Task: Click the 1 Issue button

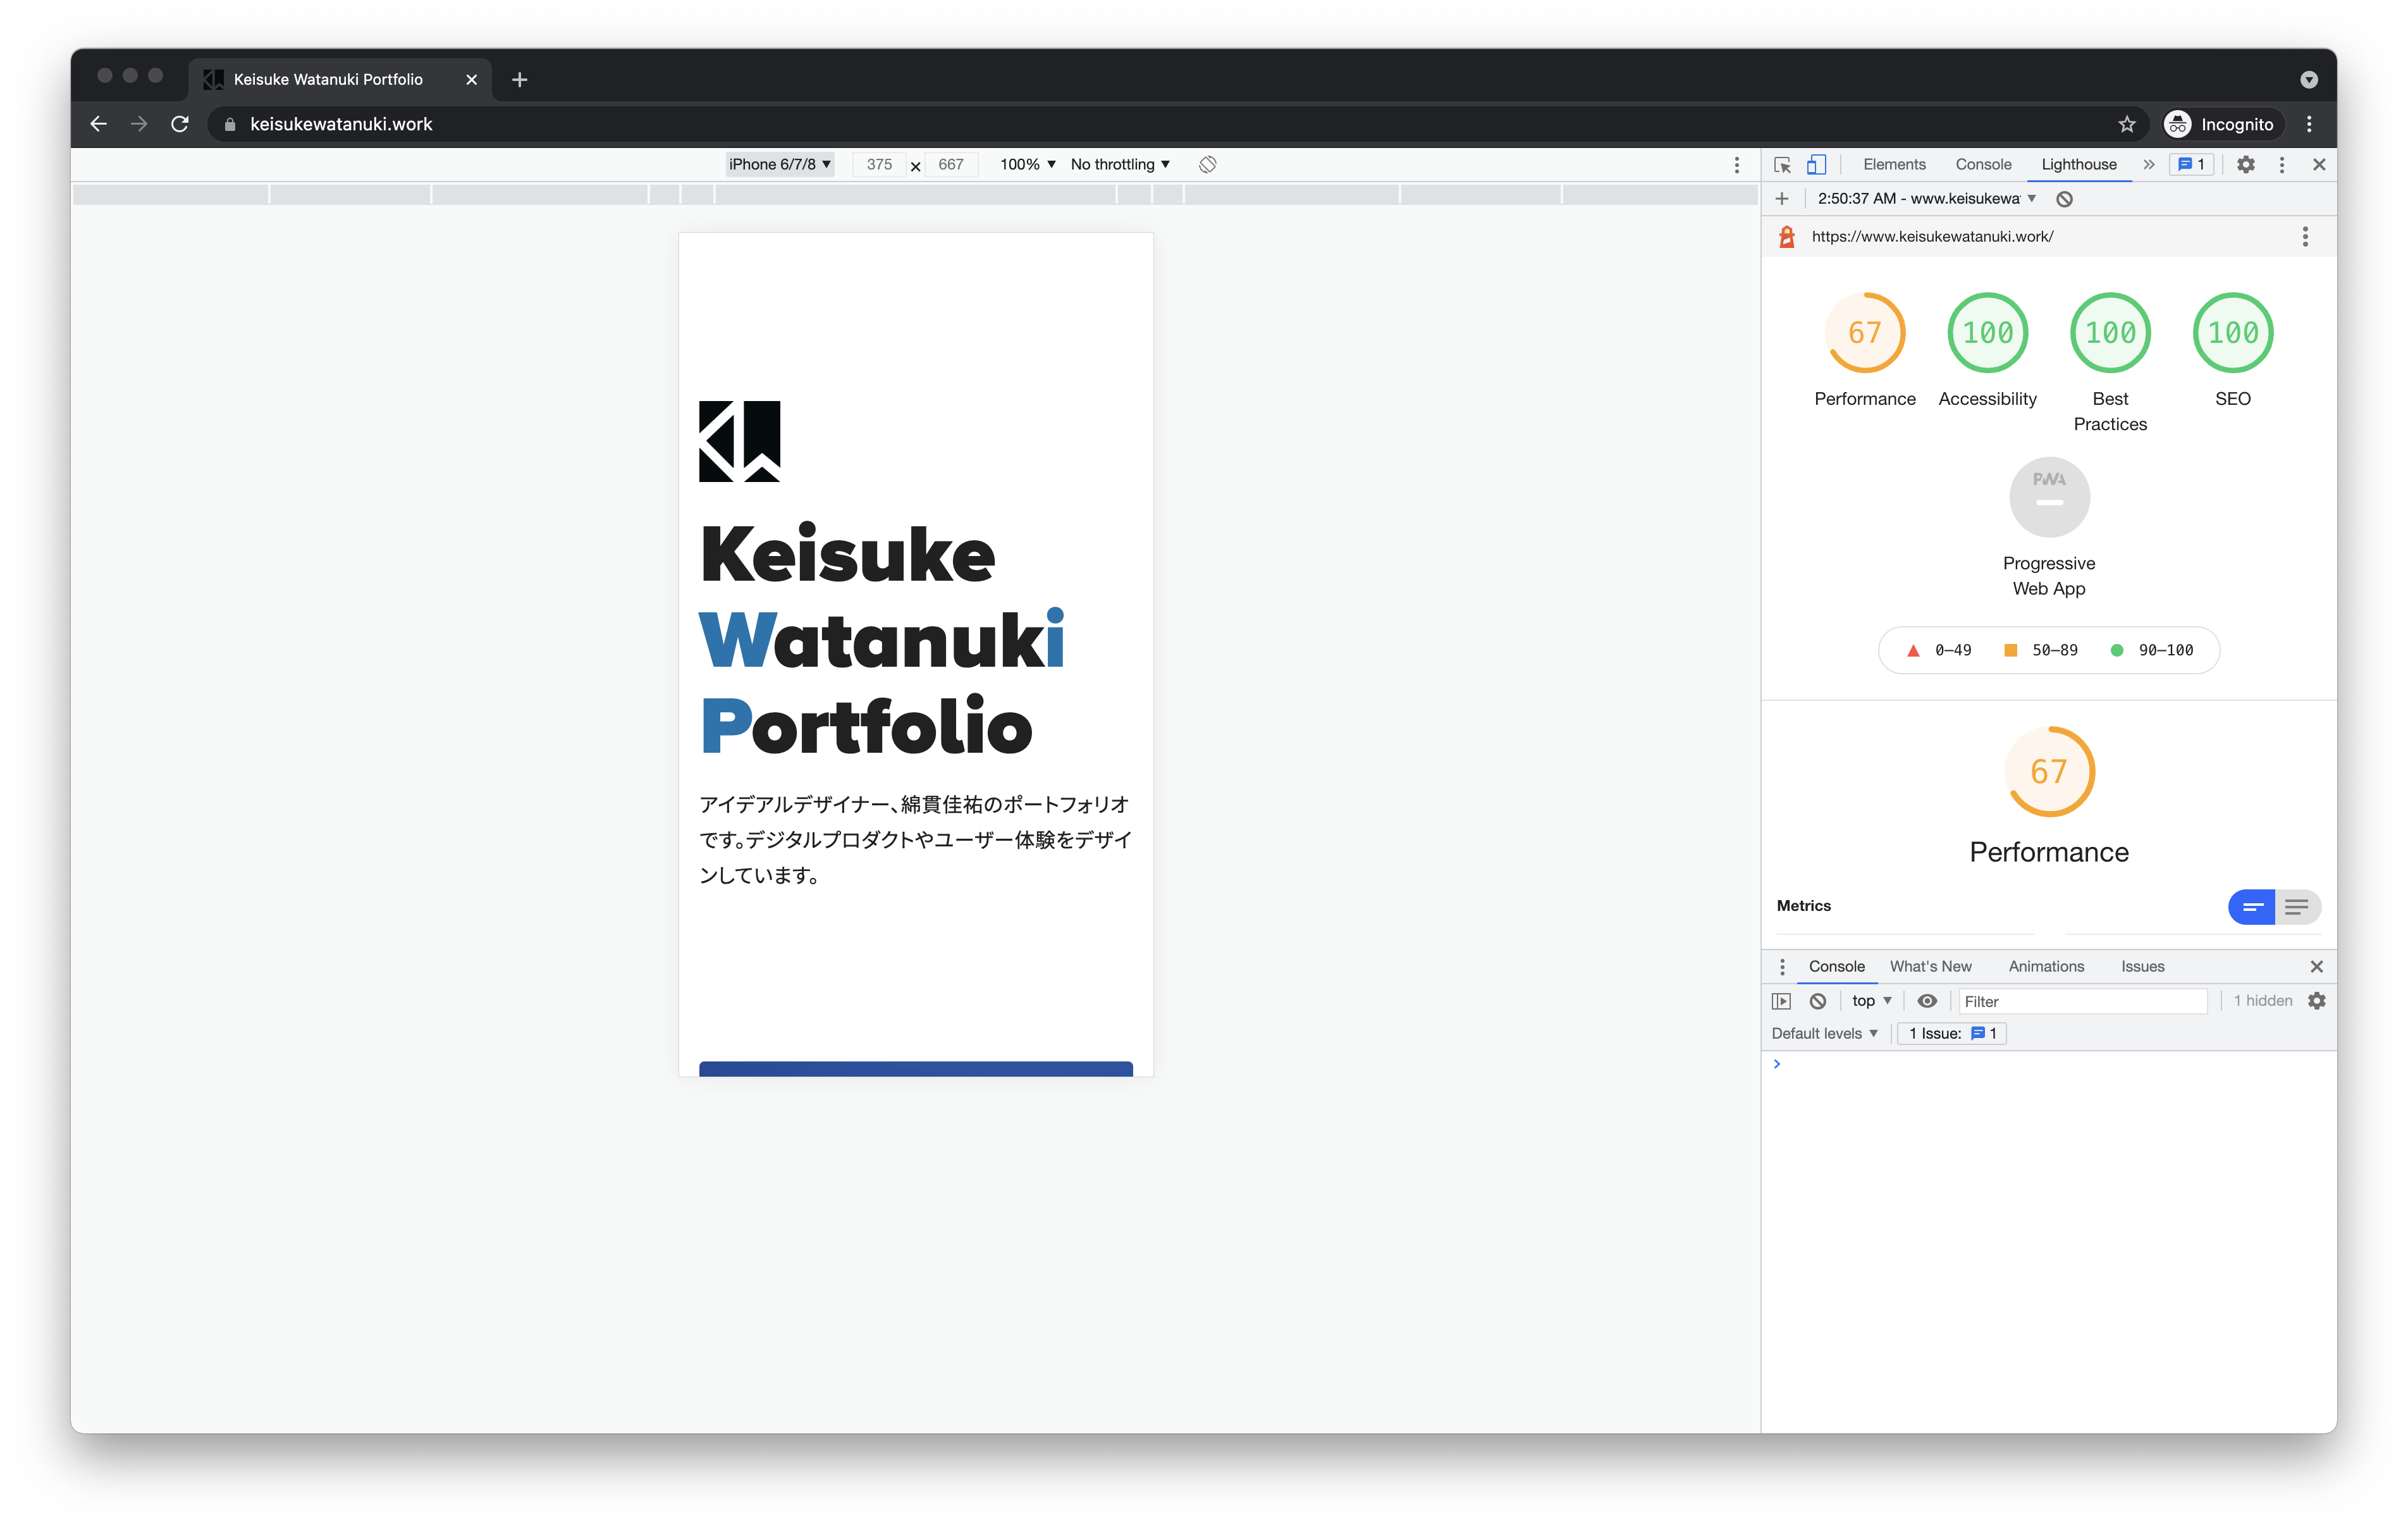Action: (1952, 1034)
